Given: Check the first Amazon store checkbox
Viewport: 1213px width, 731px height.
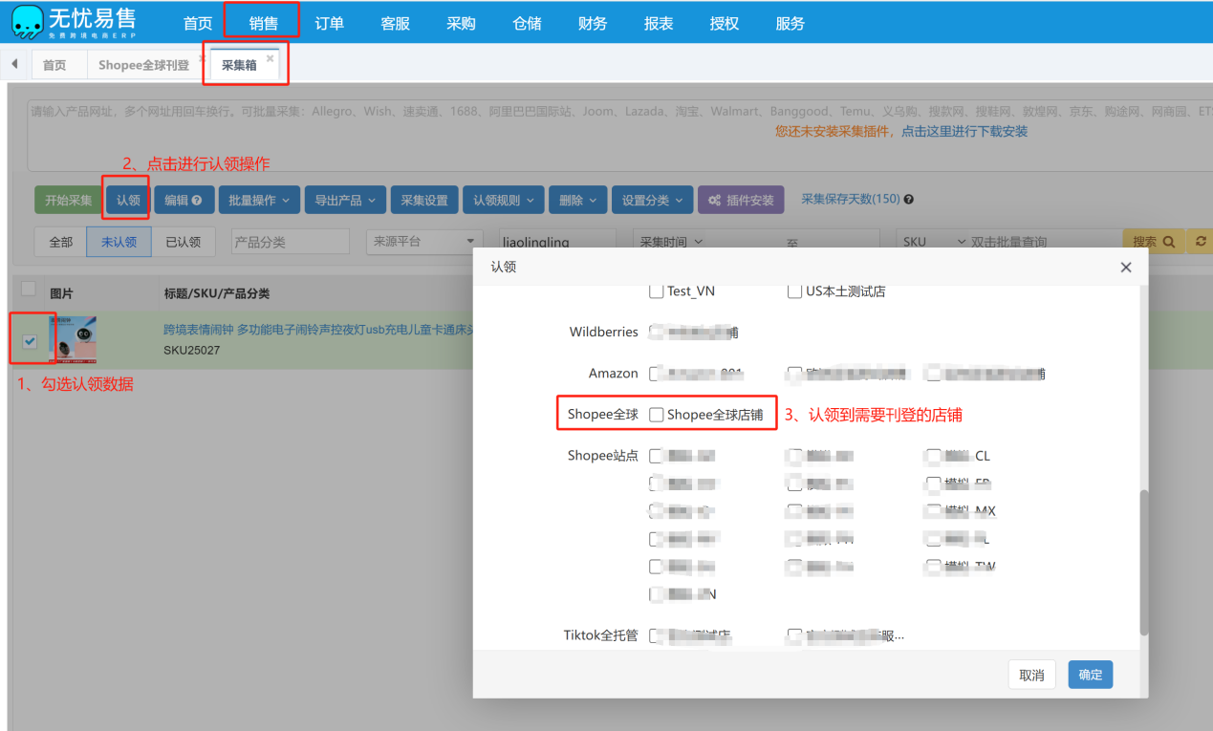Looking at the screenshot, I should (x=656, y=373).
